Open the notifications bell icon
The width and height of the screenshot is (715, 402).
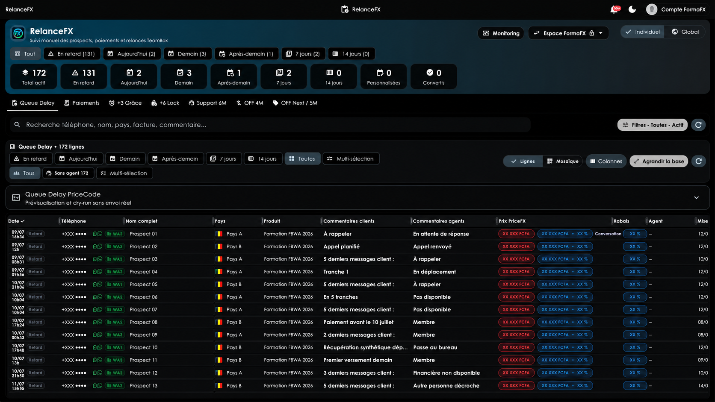tap(615, 9)
